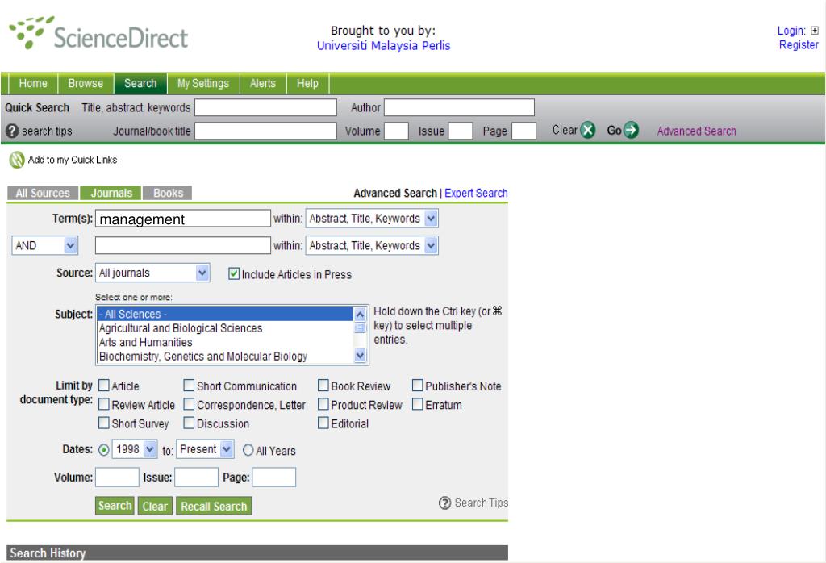The image size is (826, 563).
Task: Tick the Correspondence, Letter checkbox
Action: pyautogui.click(x=189, y=404)
